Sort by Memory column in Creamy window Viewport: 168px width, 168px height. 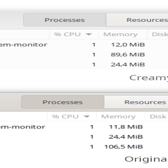click(x=123, y=34)
